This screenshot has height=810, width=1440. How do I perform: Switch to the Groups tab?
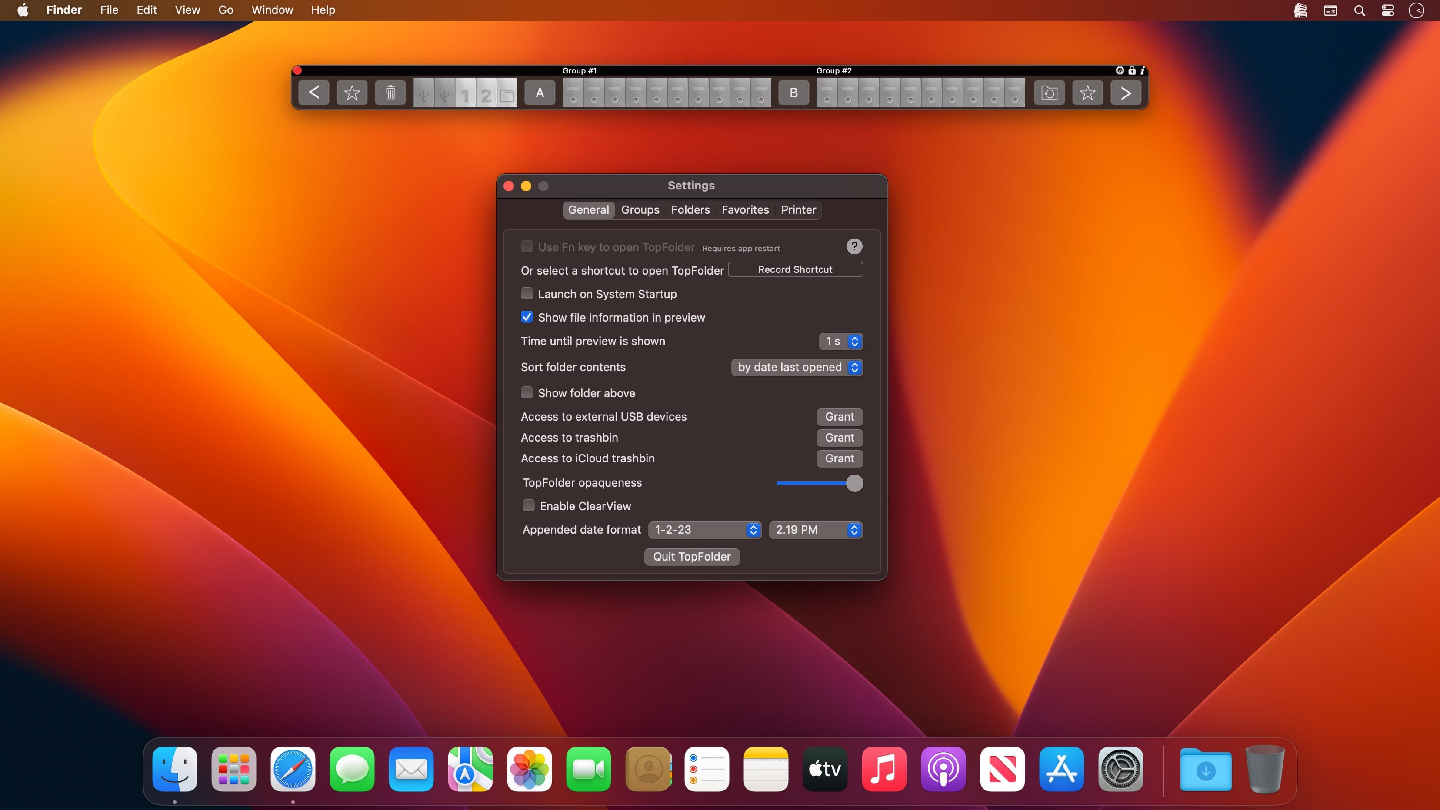(x=640, y=210)
